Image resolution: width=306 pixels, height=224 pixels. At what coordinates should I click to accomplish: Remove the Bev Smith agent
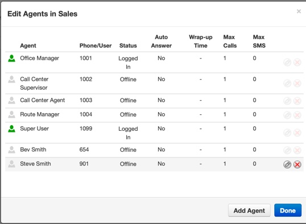coord(297,150)
